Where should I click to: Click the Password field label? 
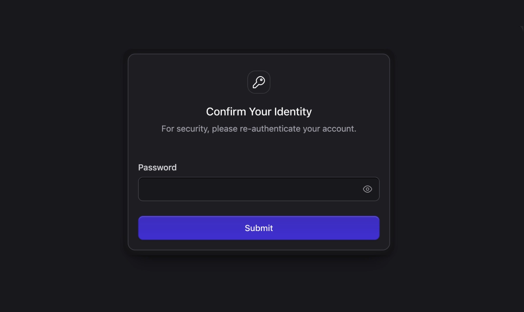[x=157, y=168]
